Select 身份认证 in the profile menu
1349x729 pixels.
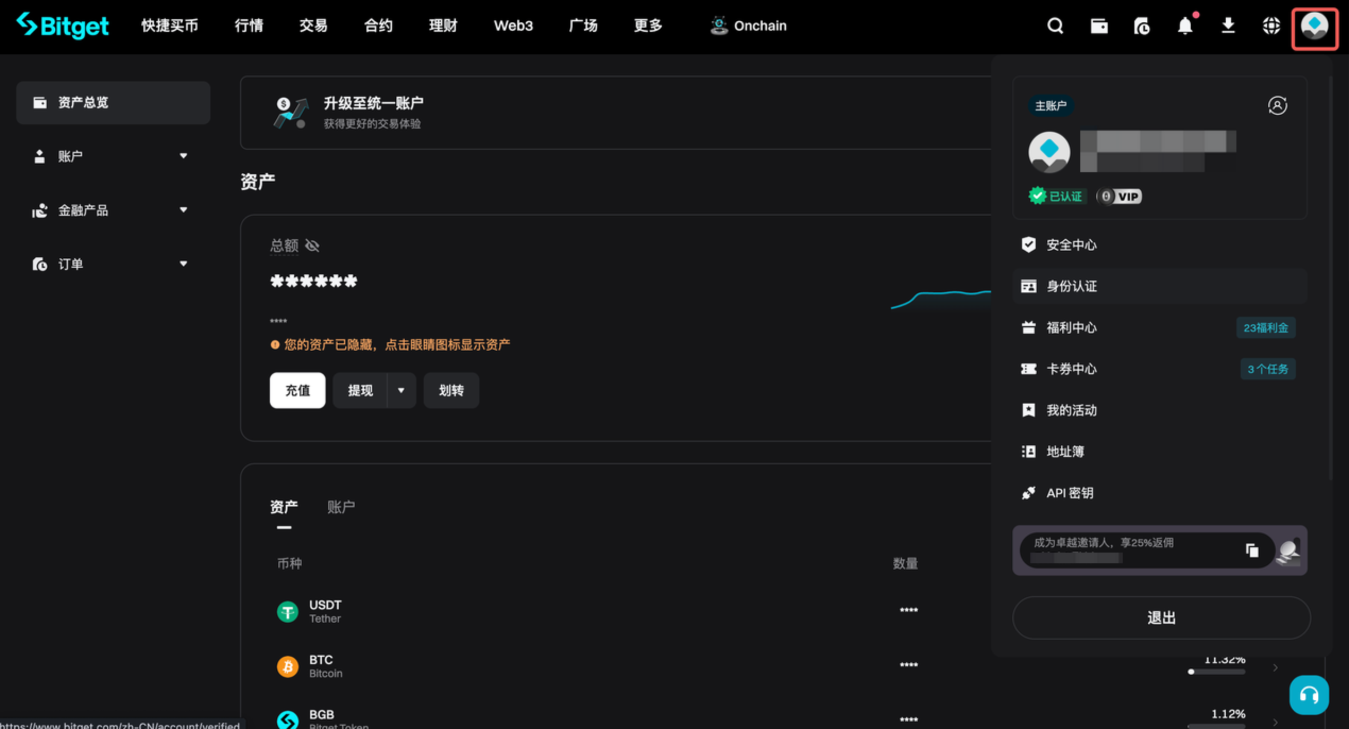tap(1159, 286)
